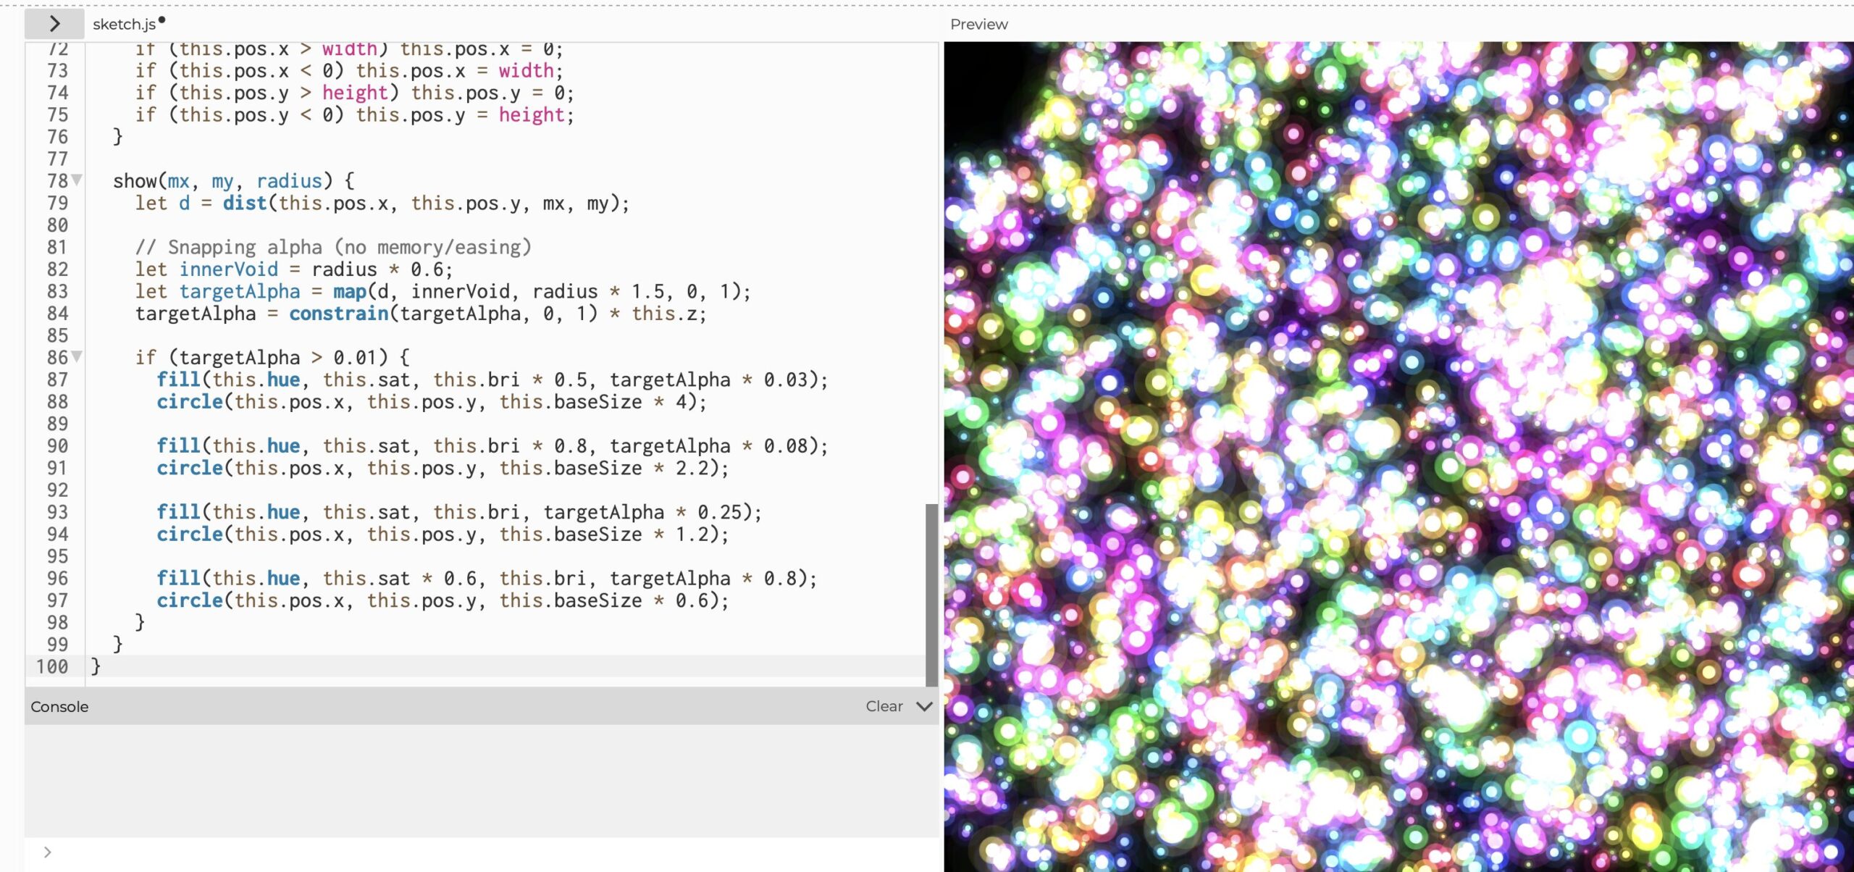Click the 'dist' function on line 79
The image size is (1854, 872).
(244, 203)
